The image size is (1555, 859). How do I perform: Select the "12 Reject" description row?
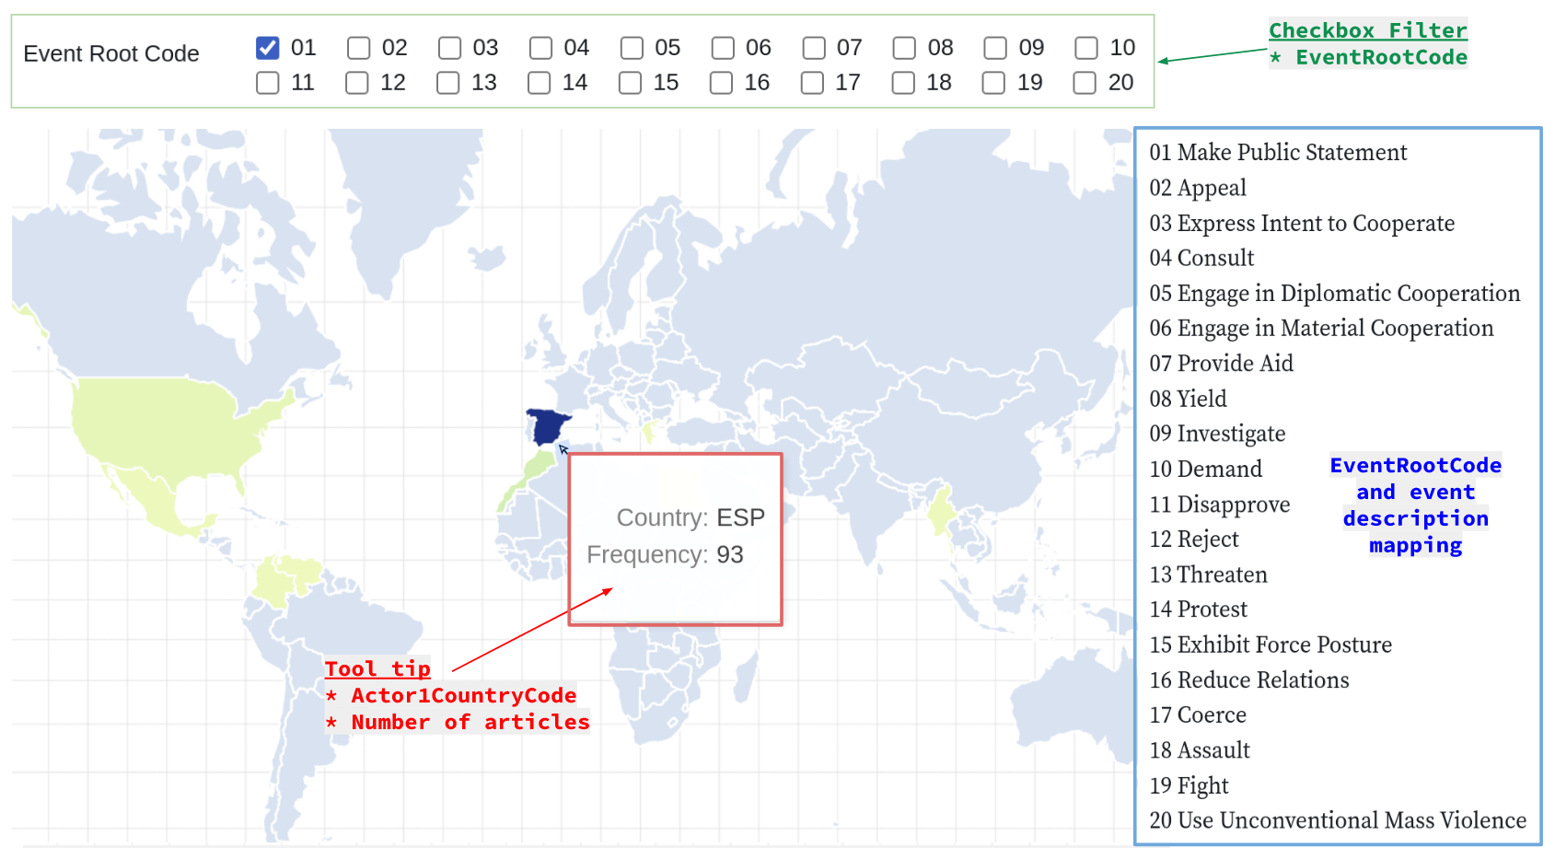(x=1194, y=539)
